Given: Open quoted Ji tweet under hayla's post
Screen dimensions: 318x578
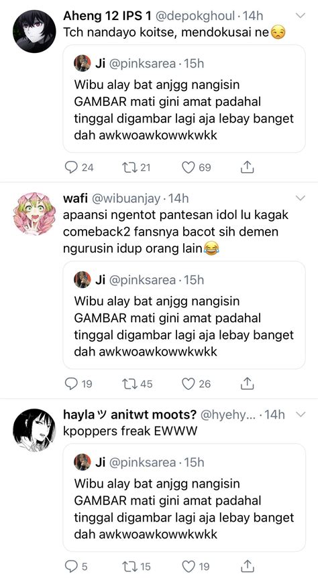Looking at the screenshot, I should click(184, 497).
